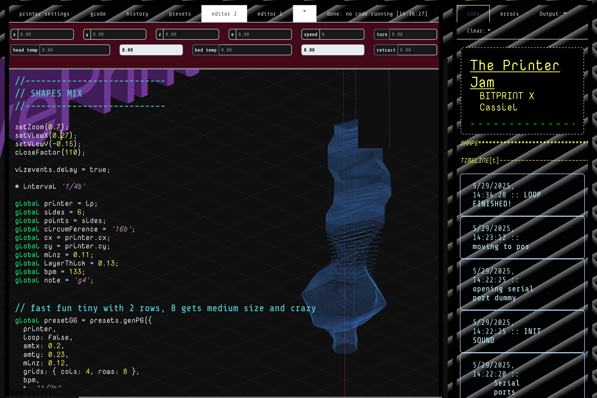597x398 pixels.
Task: Open the printer settings tab
Action: (44, 14)
